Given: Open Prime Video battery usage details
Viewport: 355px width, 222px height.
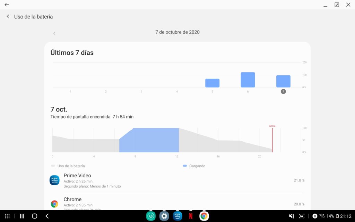Looking at the screenshot, I should (x=177, y=180).
